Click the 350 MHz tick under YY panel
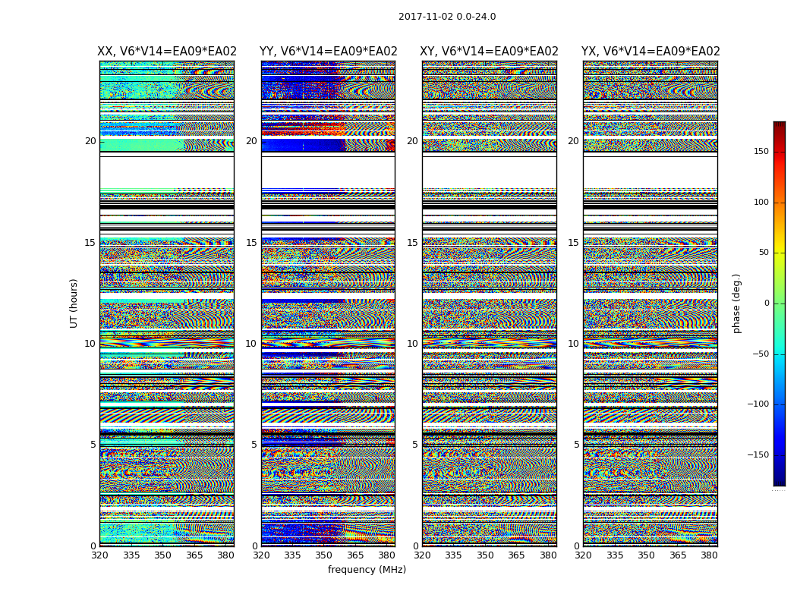This screenshot has height=607, width=797. (324, 555)
